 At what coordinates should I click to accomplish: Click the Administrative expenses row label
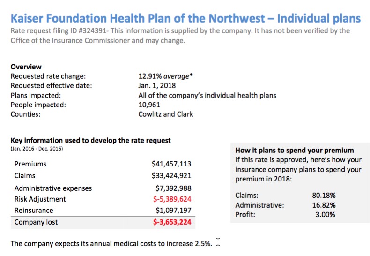pos(53,188)
